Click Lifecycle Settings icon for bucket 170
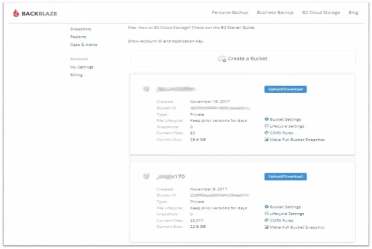Screen dimensions: 372x249 (266, 213)
